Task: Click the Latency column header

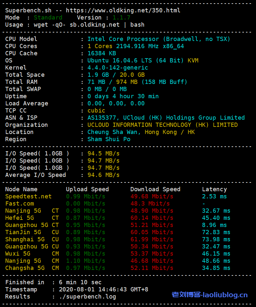Action: click(214, 189)
